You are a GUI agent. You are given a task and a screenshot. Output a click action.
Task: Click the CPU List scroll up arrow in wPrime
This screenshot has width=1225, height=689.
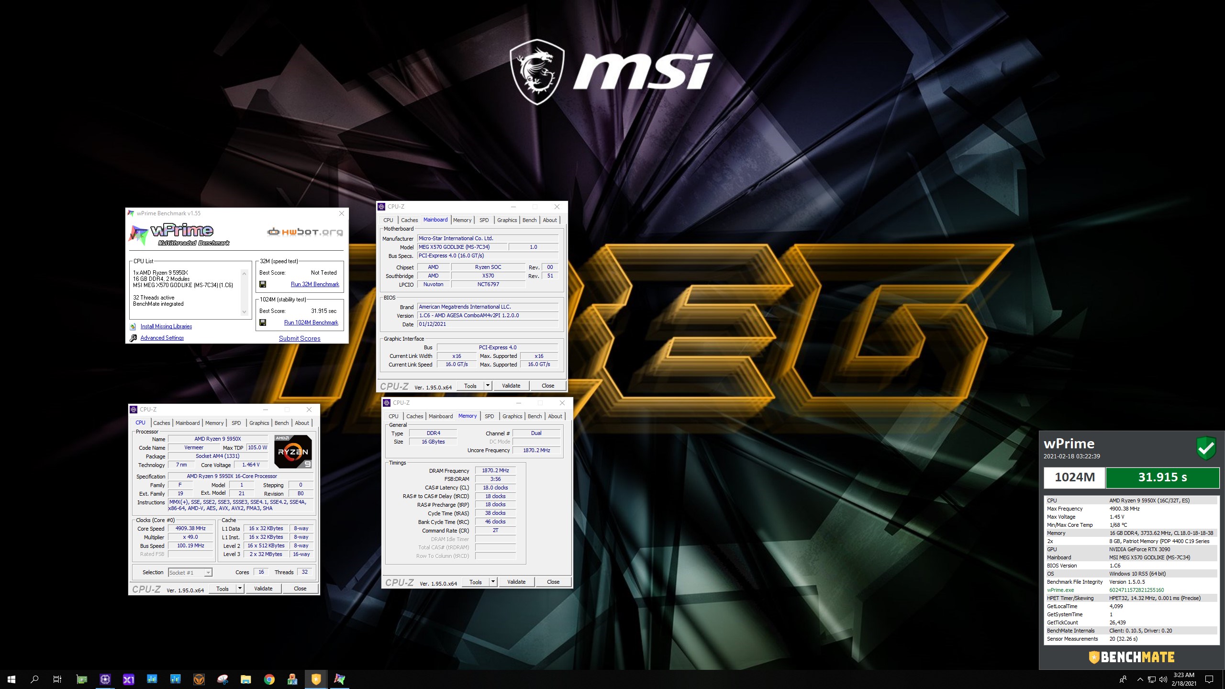tap(245, 274)
